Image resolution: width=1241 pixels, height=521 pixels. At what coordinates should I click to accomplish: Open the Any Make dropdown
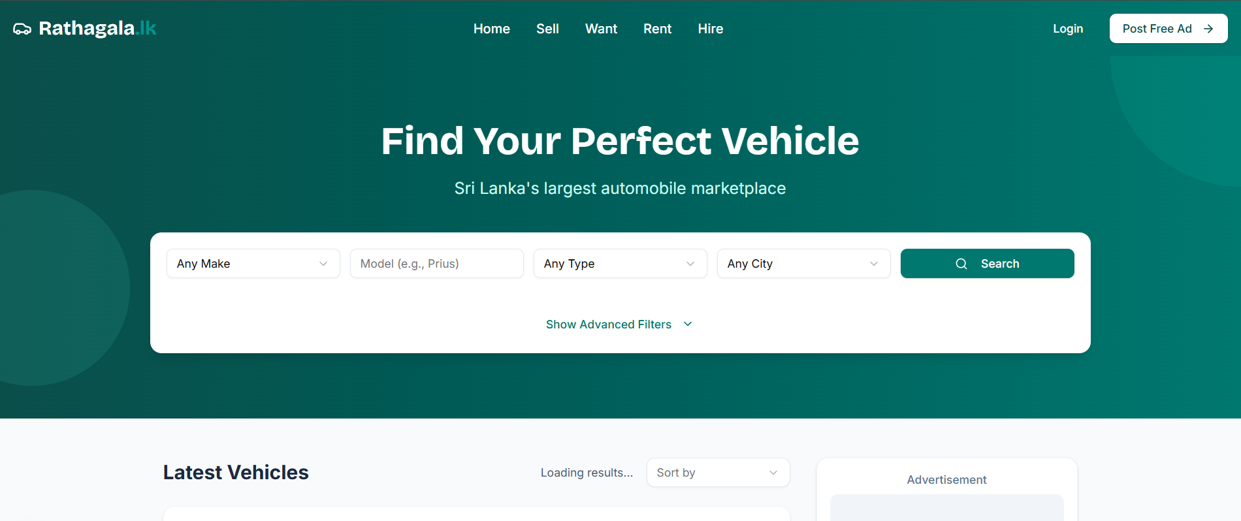(253, 264)
